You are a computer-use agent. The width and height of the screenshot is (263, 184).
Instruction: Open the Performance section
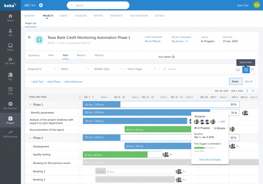point(10,134)
